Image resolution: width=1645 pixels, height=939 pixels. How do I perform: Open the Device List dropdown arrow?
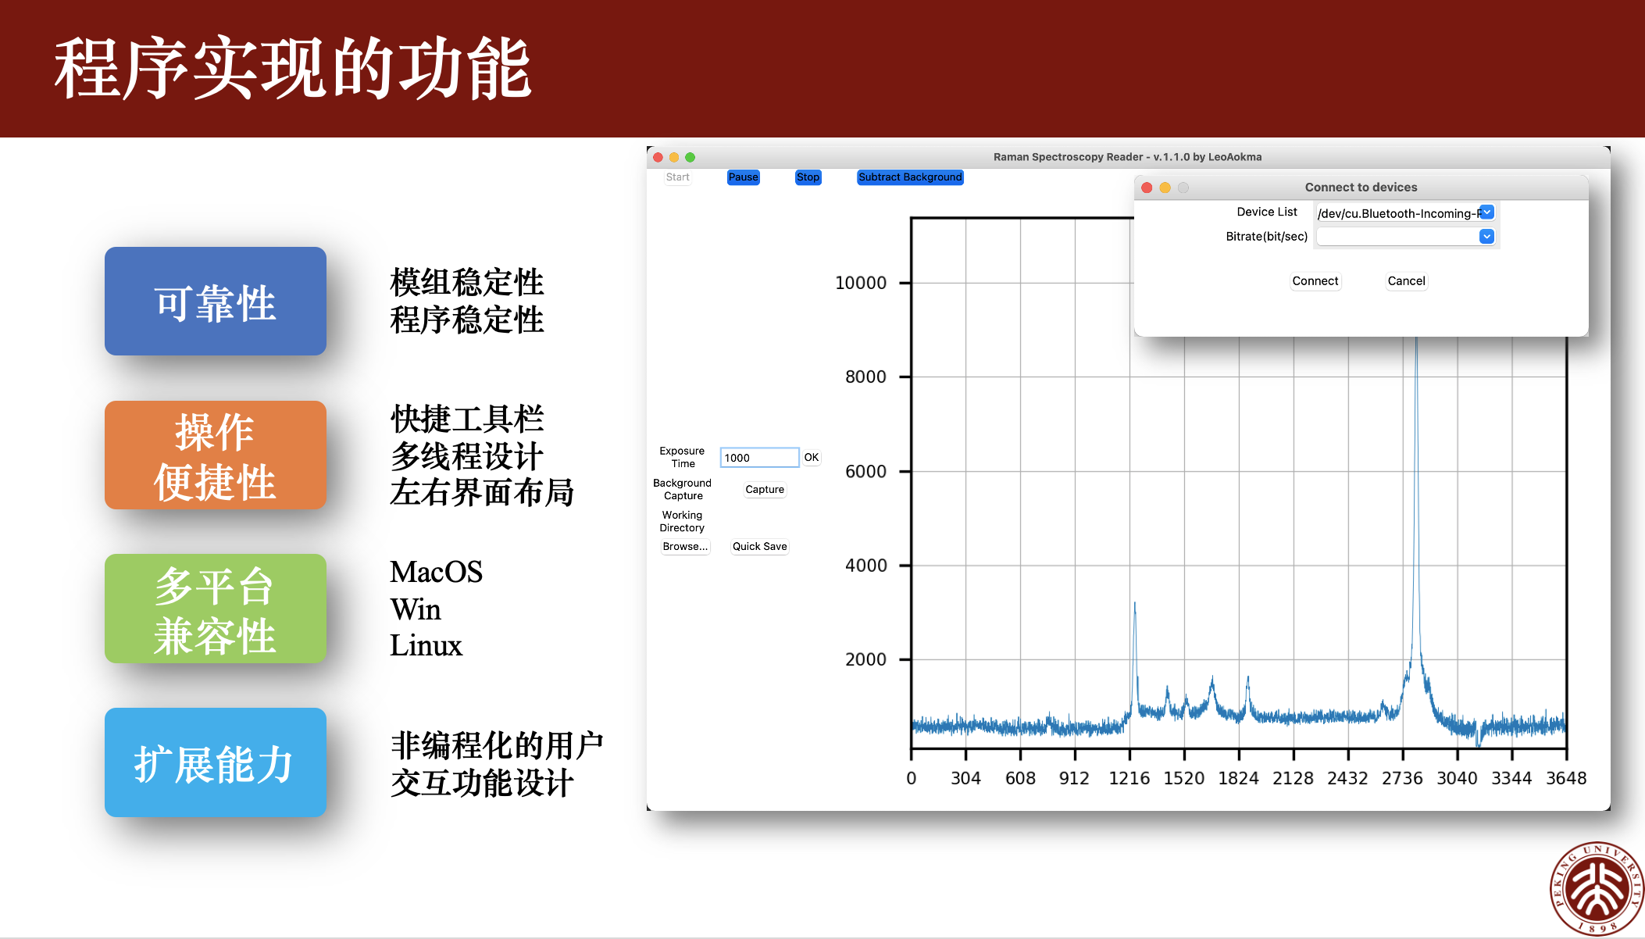[1486, 212]
